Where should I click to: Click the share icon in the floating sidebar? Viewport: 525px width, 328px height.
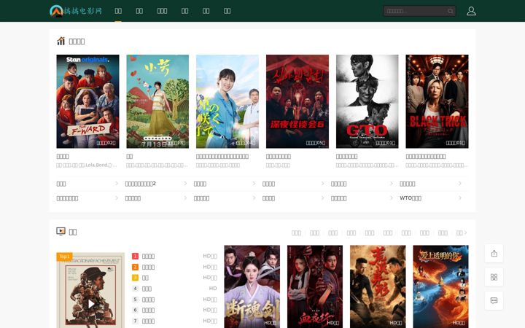(494, 254)
